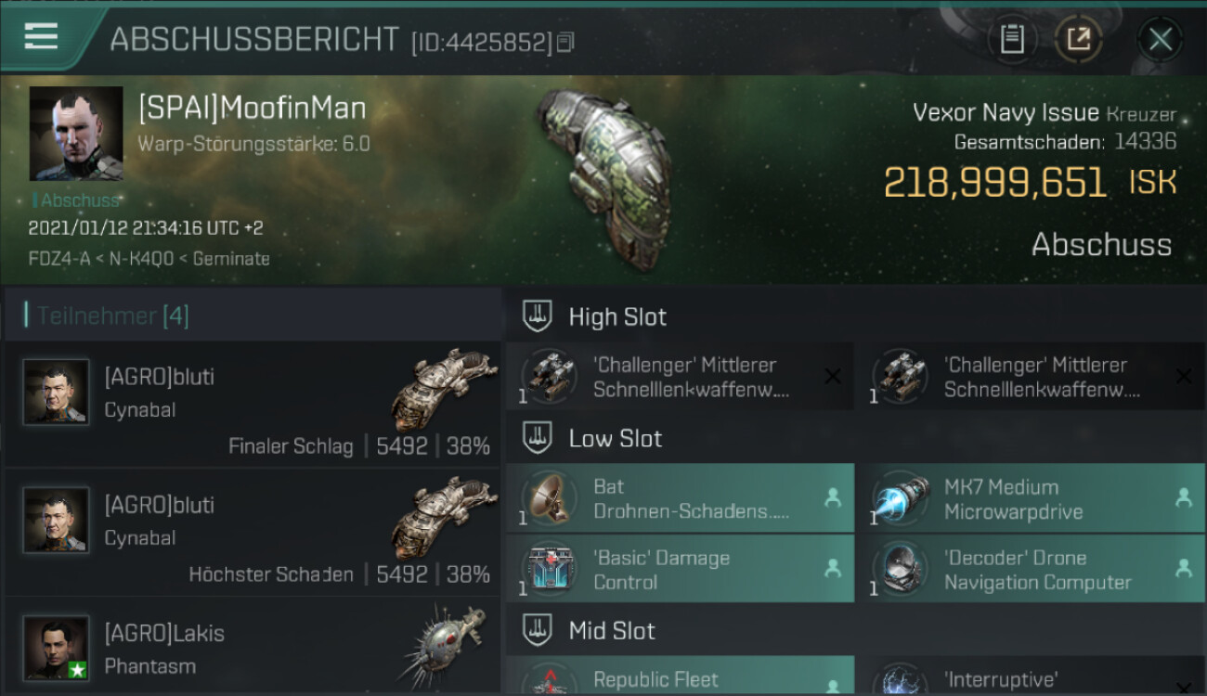Open the hamburger menu

click(x=41, y=37)
